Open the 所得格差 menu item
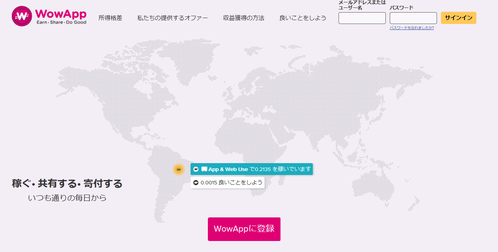Image resolution: width=498 pixels, height=252 pixels. tap(110, 18)
